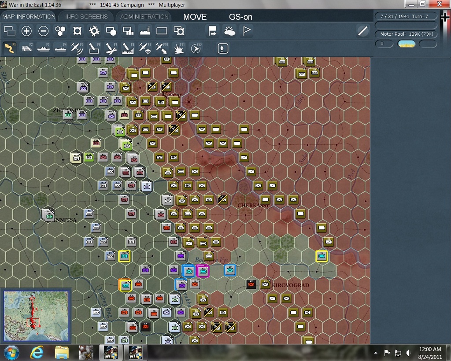This screenshot has width=451, height=361.
Task: Select F2 rail movement icon
Action: [27, 48]
